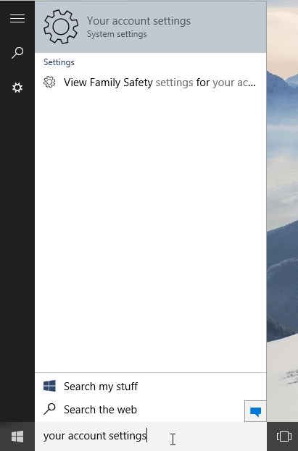The image size is (298, 451).
Task: Expand the hamburger menu in sidebar
Action: coord(17,19)
